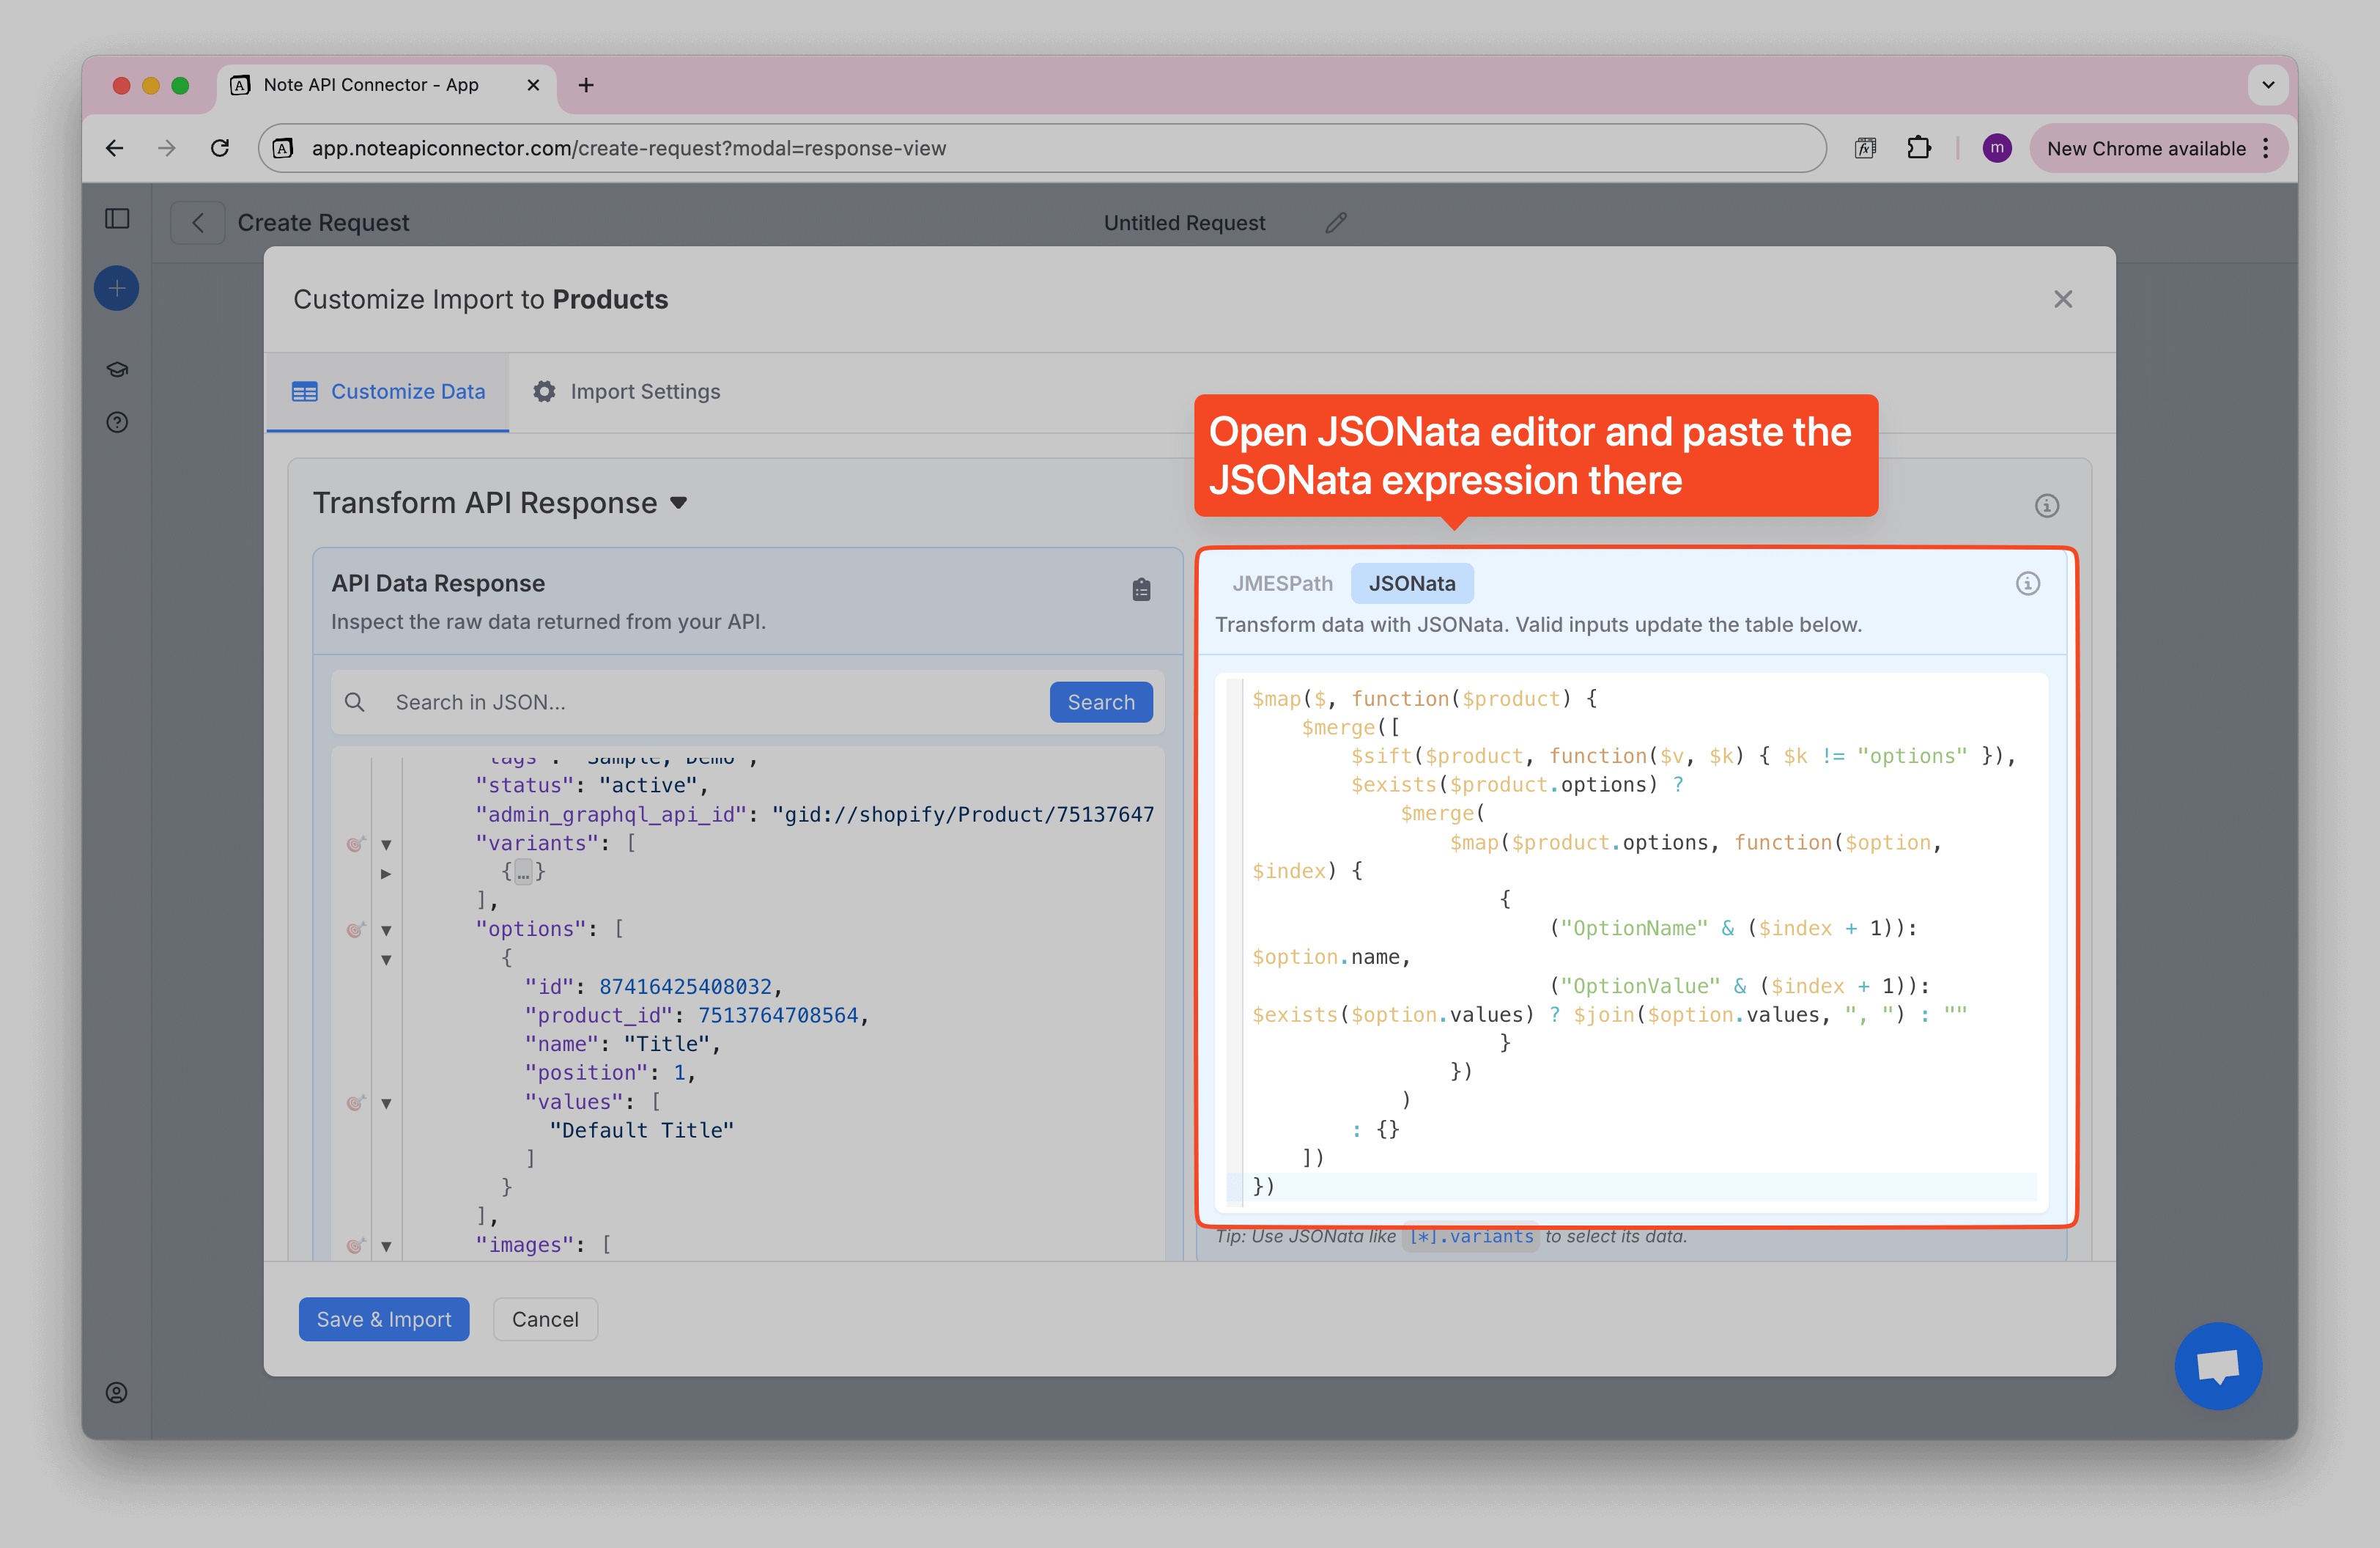The width and height of the screenshot is (2380, 1548).
Task: Click the pencil icon to rename request
Action: point(1336,223)
